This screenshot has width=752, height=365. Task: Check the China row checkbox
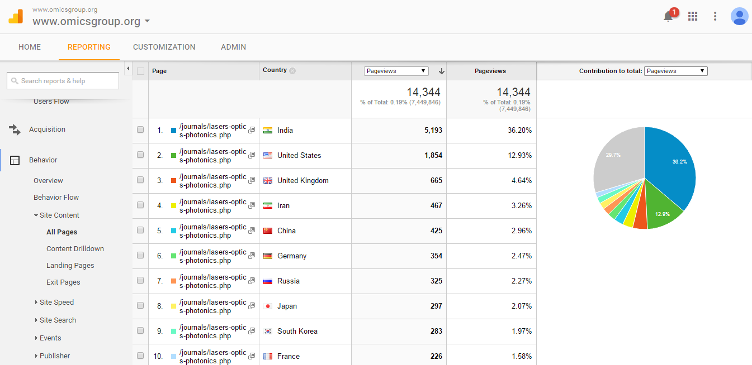140,230
